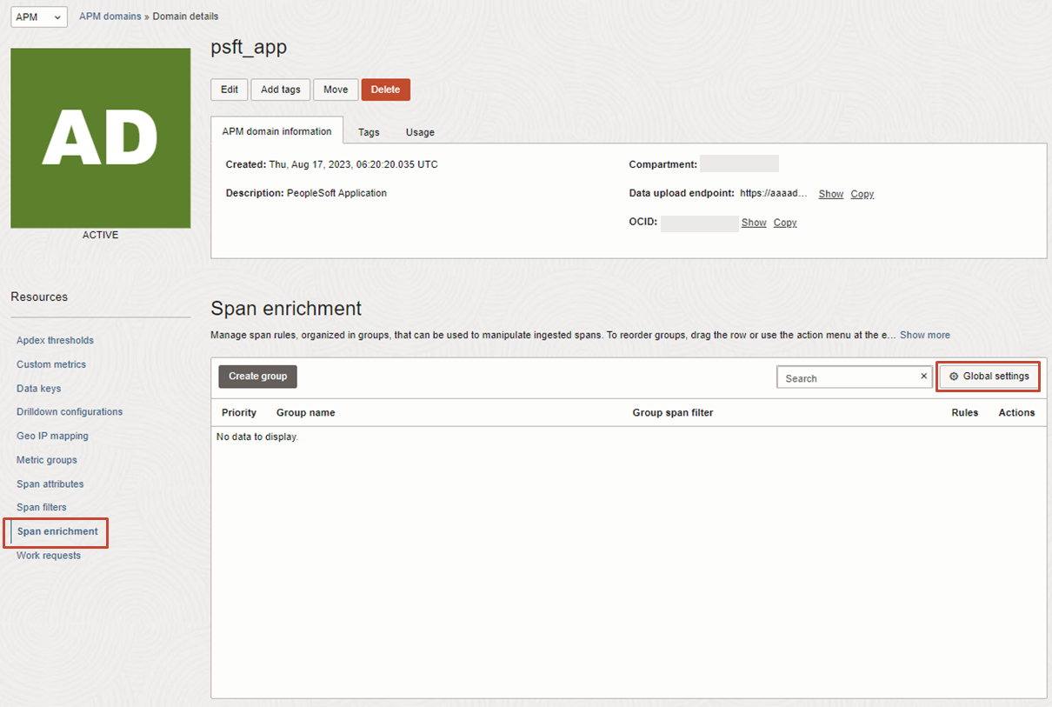
Task: Click the Create group button
Action: [257, 377]
